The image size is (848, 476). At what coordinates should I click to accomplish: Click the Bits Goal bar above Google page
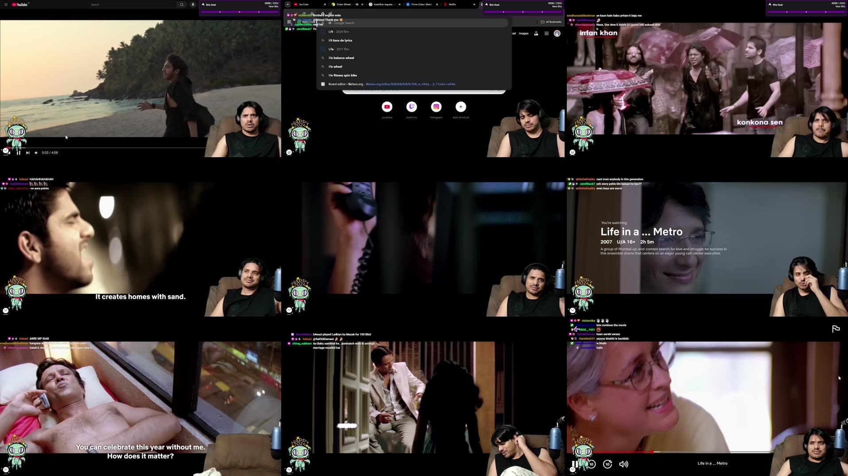[523, 7]
